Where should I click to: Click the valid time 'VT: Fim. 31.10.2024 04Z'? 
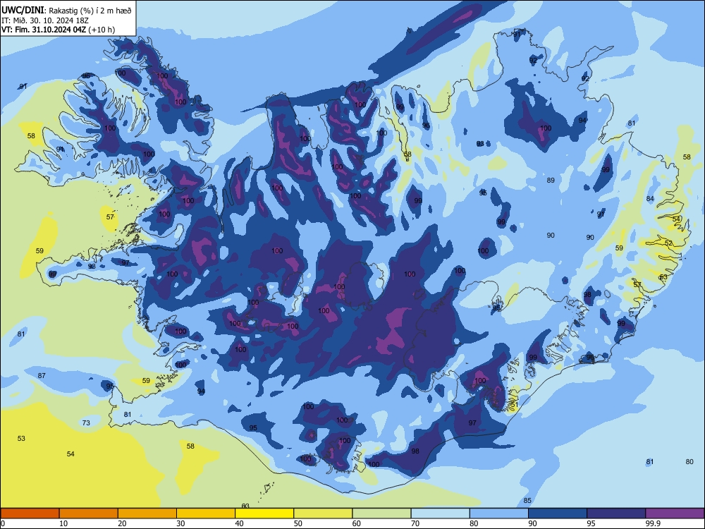point(44,30)
